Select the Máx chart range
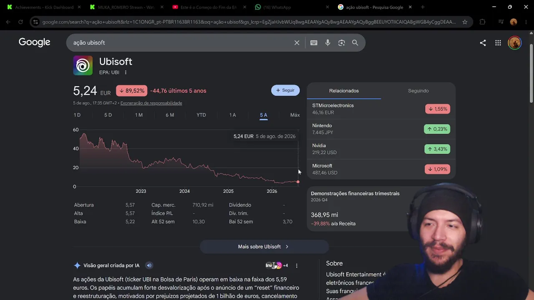 click(295, 115)
